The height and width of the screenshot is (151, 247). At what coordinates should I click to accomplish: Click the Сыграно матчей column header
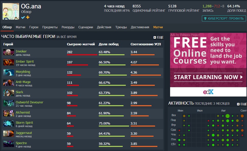pos(81,44)
